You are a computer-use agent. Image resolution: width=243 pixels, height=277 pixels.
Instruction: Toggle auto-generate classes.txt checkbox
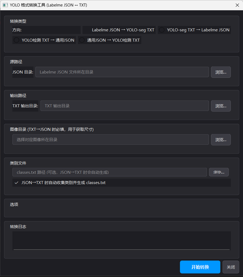click(17, 183)
